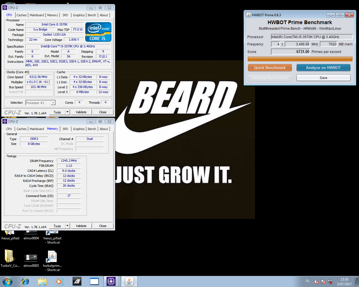
Task: Expand Tools dropdown arrow in upper CPU-Z
Action: click(x=67, y=112)
